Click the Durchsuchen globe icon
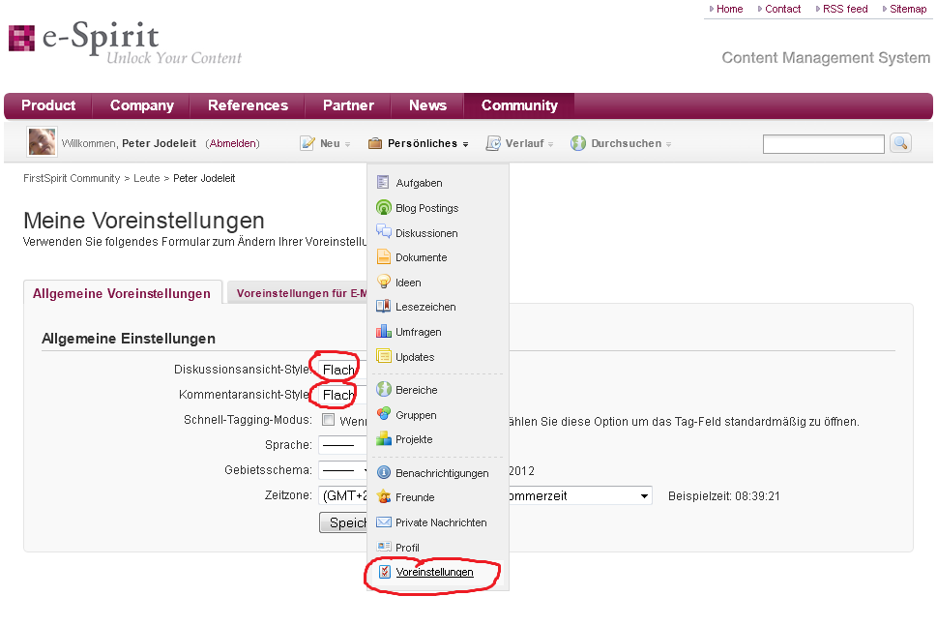The image size is (937, 626). pyautogui.click(x=578, y=143)
